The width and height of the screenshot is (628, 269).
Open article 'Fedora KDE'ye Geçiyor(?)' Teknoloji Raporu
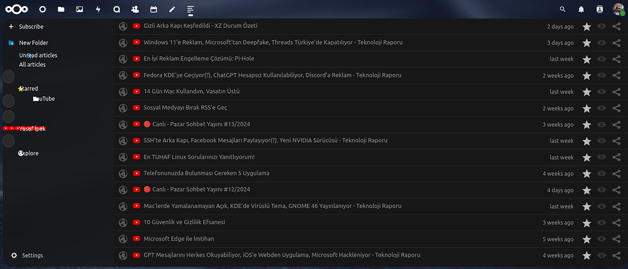tap(272, 75)
